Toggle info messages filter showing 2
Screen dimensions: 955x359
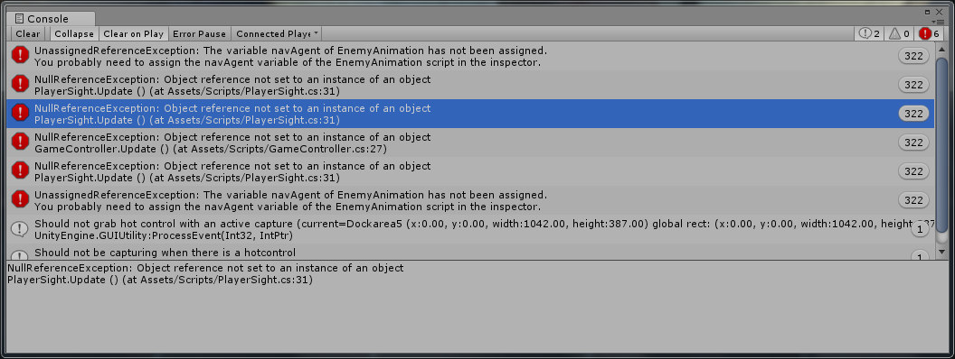point(869,34)
